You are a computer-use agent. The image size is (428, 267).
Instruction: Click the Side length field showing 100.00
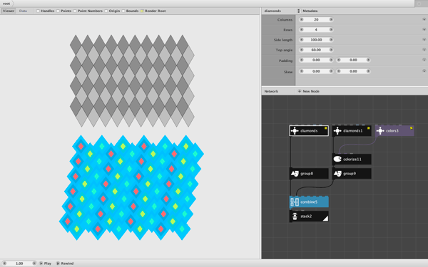[x=316, y=40]
